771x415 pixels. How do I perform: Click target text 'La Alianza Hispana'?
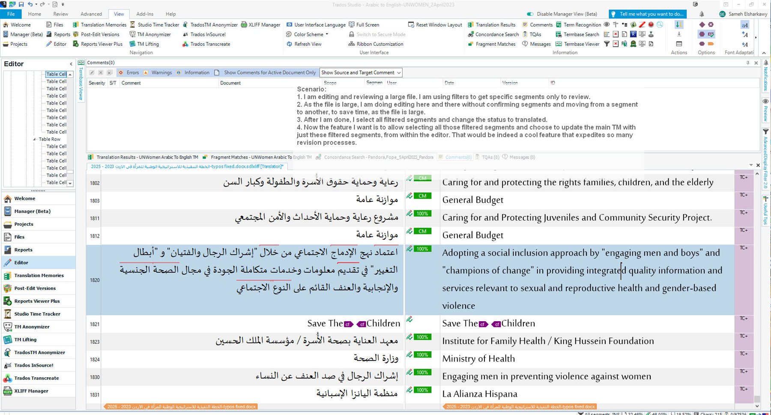tap(480, 394)
